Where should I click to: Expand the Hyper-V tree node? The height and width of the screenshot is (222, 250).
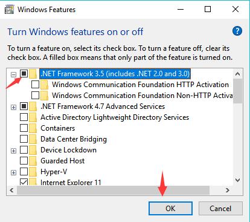[13, 172]
